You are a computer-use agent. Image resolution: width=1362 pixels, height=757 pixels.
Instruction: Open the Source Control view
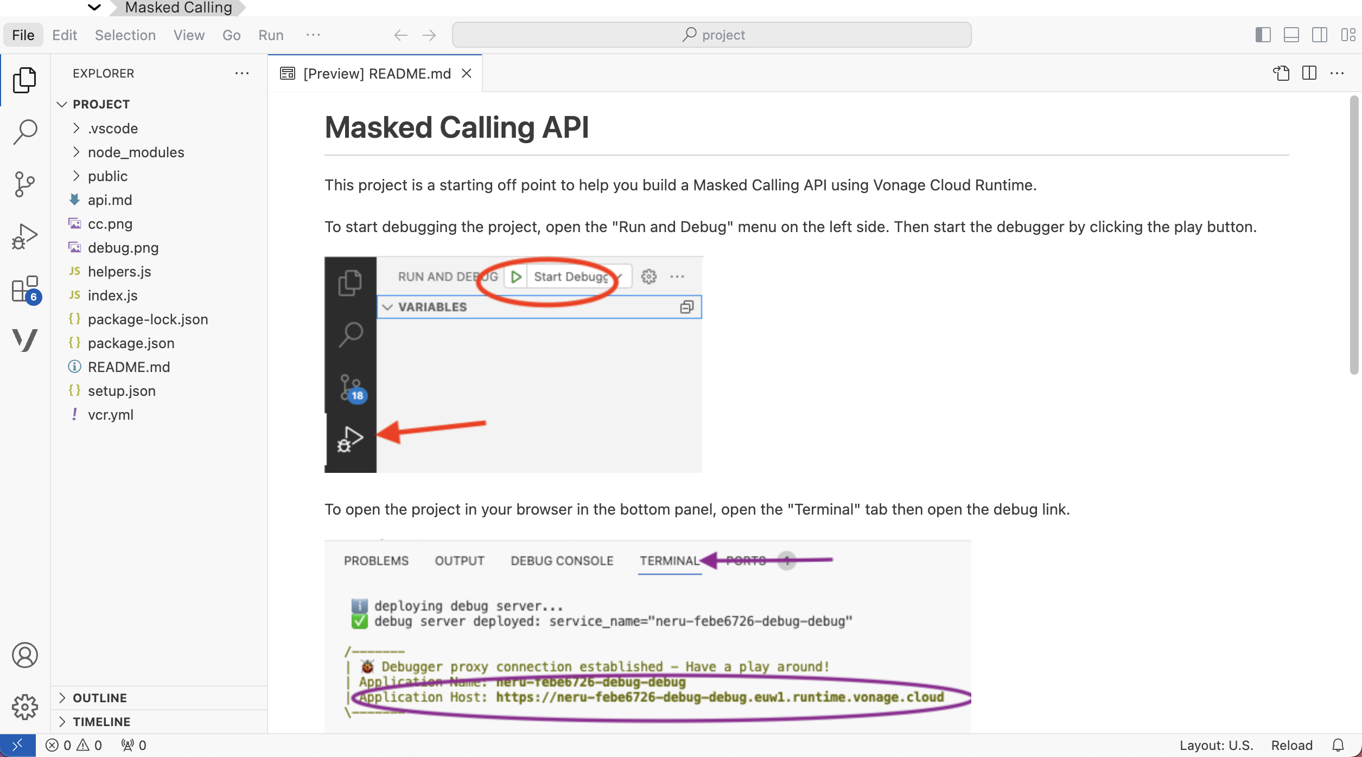[25, 184]
